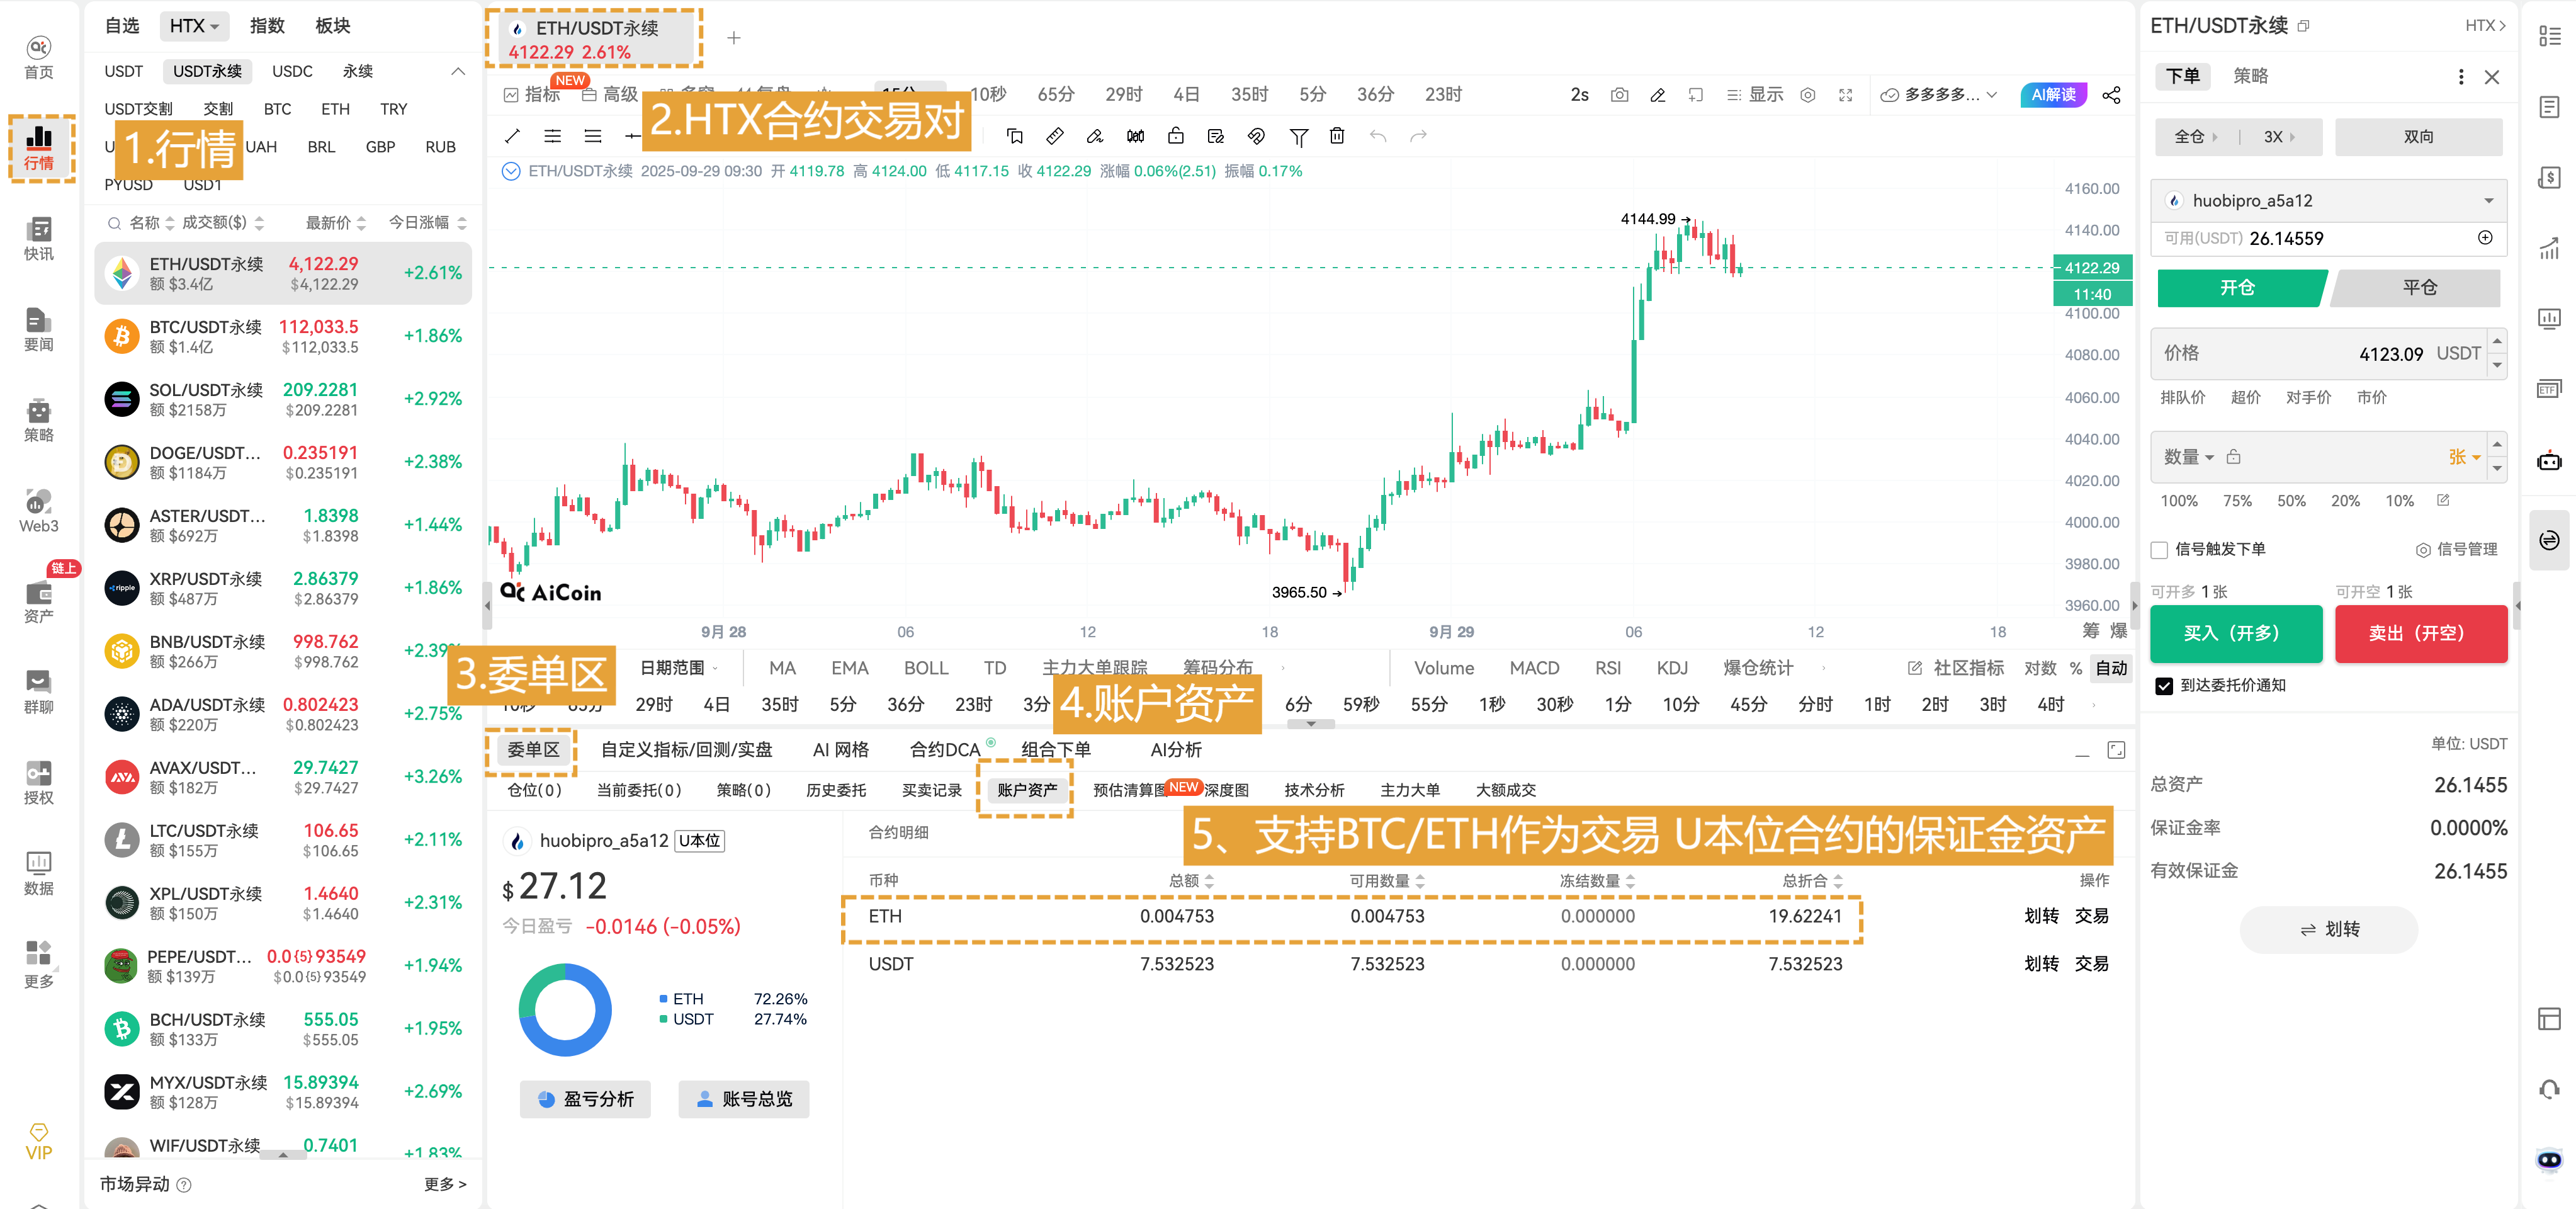Click the 盈亏分析 button
The image size is (2576, 1209).
[585, 1099]
